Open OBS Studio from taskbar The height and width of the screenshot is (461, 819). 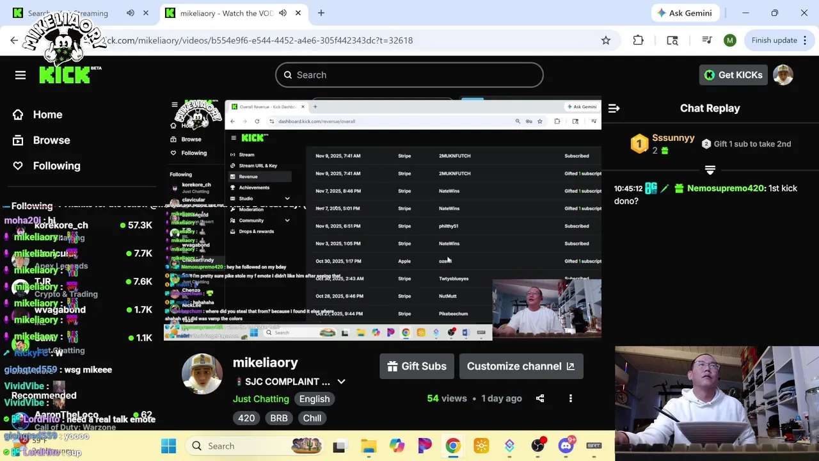tap(538, 446)
